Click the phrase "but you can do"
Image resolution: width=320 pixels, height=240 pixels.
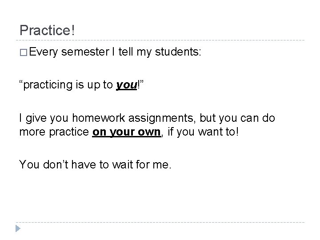[x=237, y=118]
